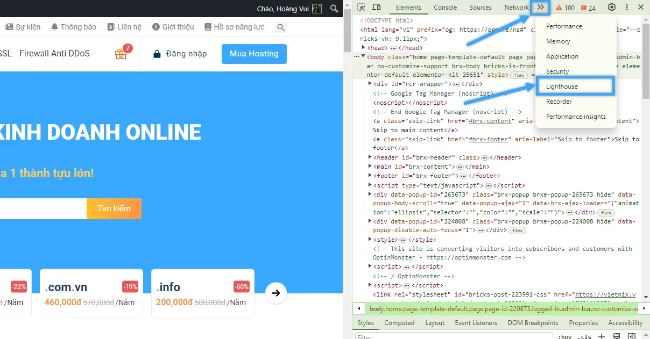Click the Mua Hosting button
This screenshot has width=650, height=339.
coord(254,54)
